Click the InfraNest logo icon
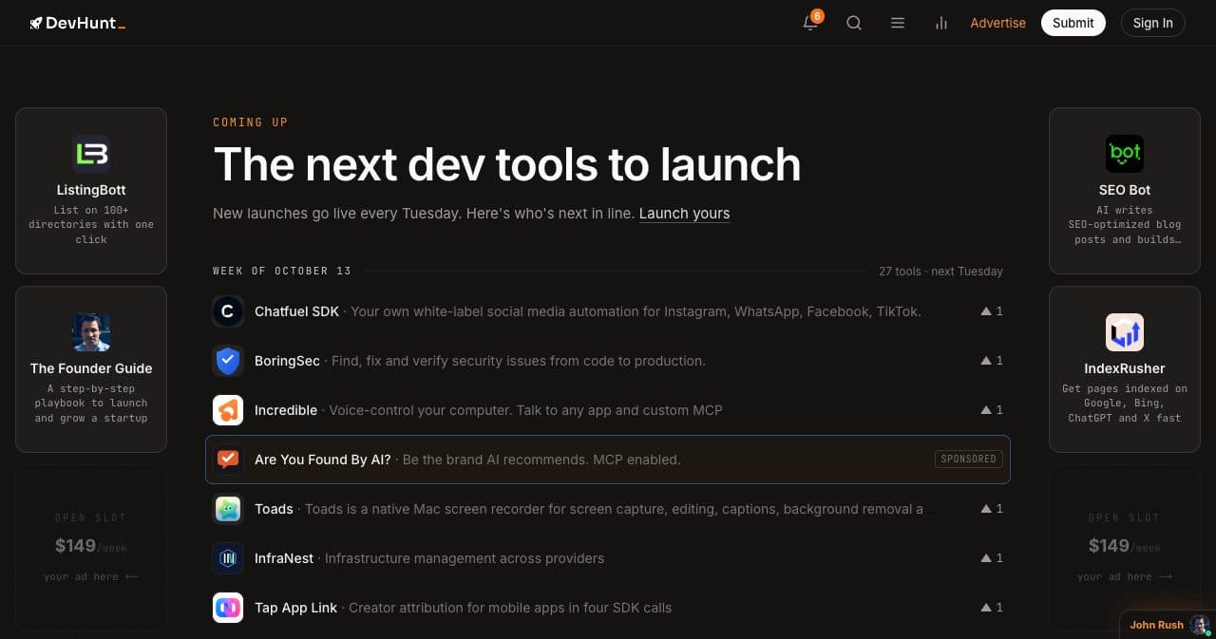The width and height of the screenshot is (1216, 639). click(x=228, y=558)
